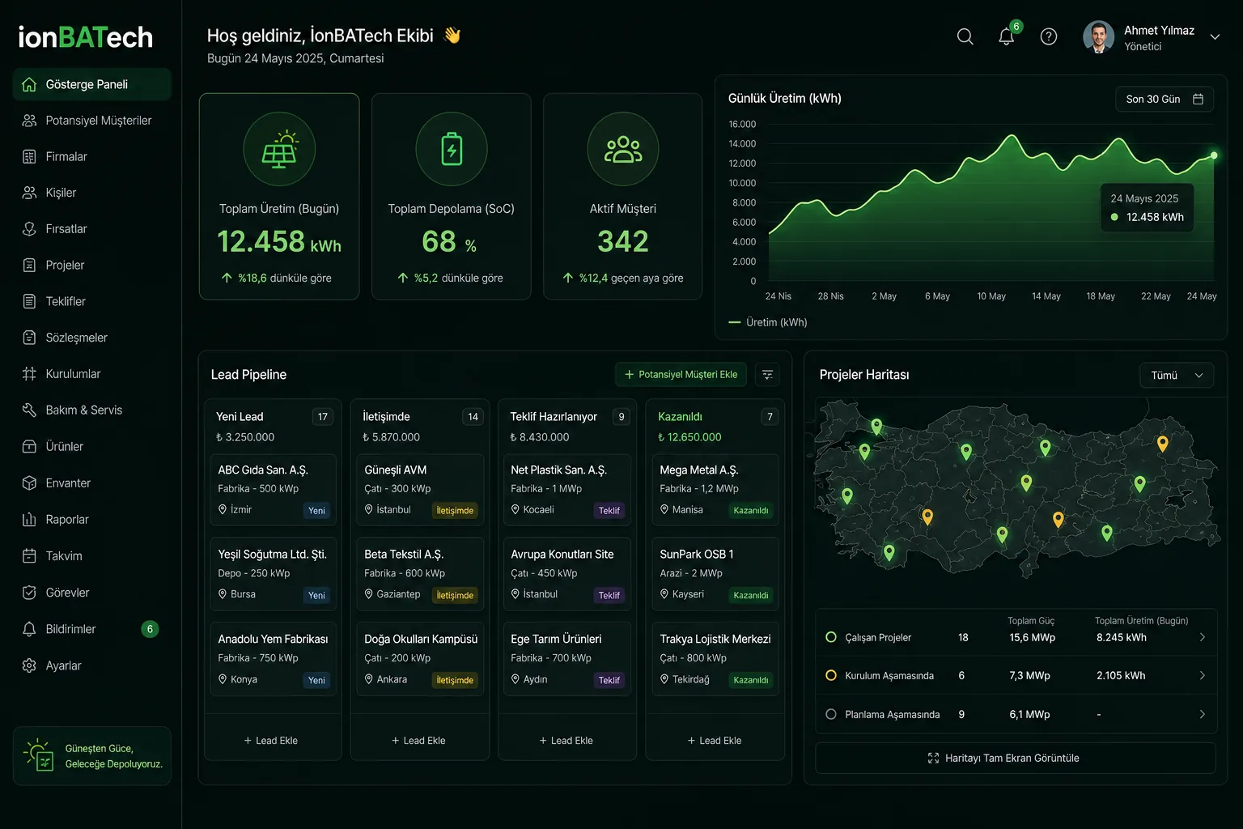Click the active customers people icon
This screenshot has height=829, width=1243.
point(623,149)
